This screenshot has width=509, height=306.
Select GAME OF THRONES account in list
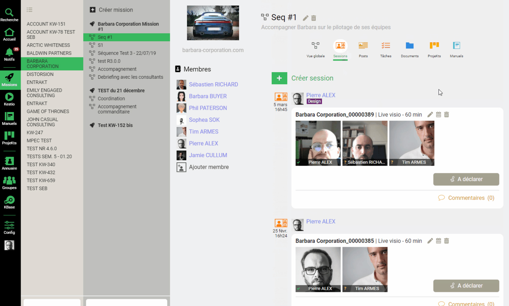48,111
